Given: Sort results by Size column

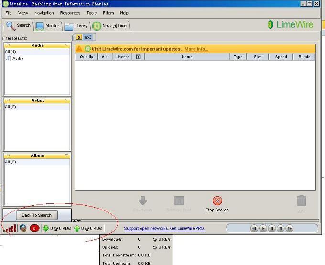Looking at the screenshot, I should tap(258, 57).
